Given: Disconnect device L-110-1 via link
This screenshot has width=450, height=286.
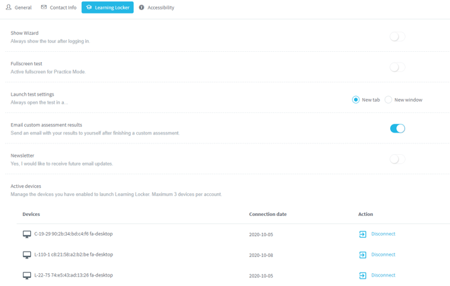Looking at the screenshot, I should pyautogui.click(x=383, y=254).
